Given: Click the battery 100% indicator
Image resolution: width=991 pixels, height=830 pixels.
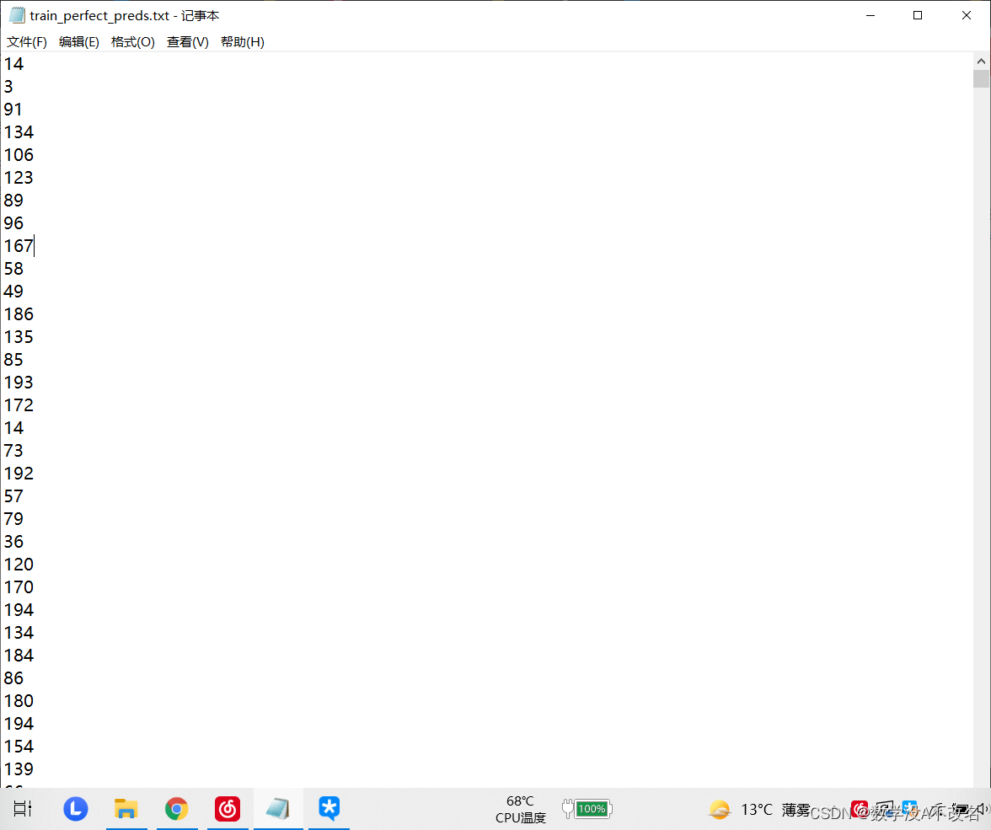Looking at the screenshot, I should tap(587, 808).
